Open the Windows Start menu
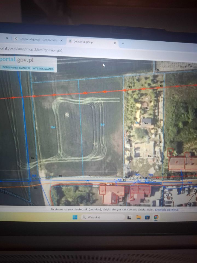Viewport: 197px width, 263px height. pos(75,217)
